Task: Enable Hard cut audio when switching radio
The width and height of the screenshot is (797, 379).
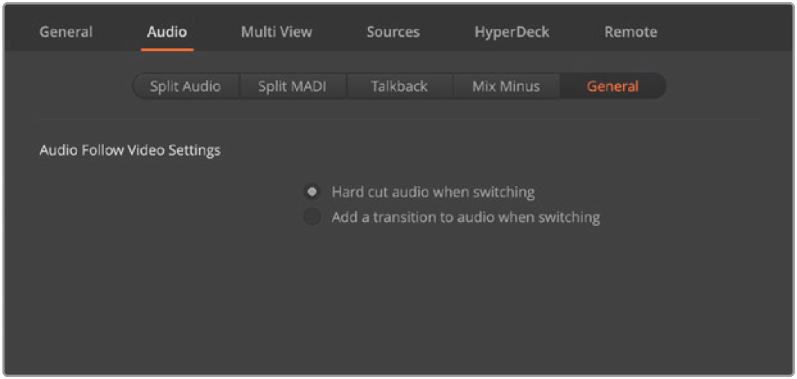Action: tap(312, 192)
